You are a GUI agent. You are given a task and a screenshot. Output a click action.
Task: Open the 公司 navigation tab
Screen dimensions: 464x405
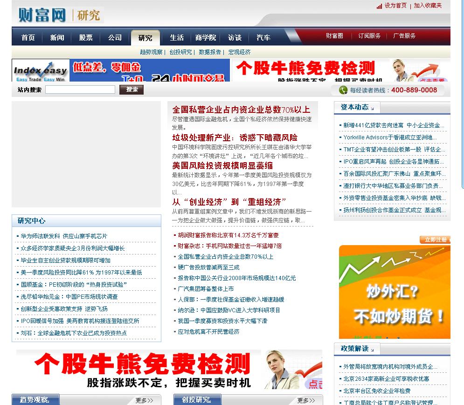(115, 38)
